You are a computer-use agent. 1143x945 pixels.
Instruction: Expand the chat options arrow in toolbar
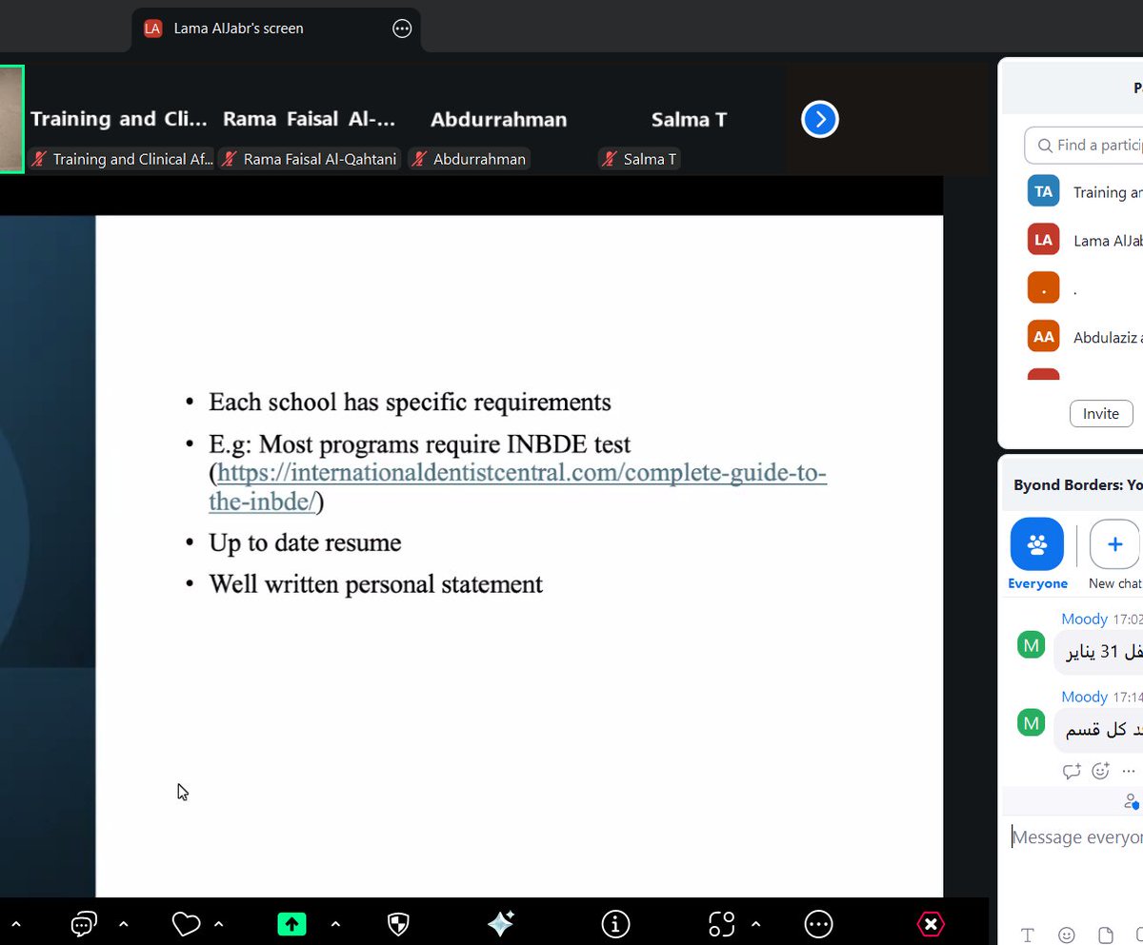[x=124, y=924]
